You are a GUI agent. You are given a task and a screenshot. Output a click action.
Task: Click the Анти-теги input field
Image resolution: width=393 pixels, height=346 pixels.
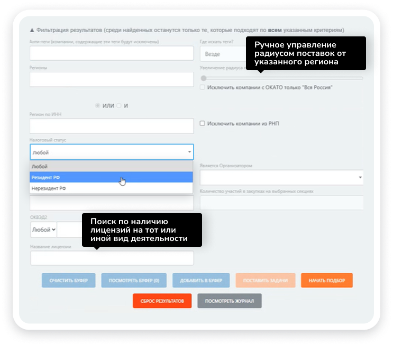point(112,53)
